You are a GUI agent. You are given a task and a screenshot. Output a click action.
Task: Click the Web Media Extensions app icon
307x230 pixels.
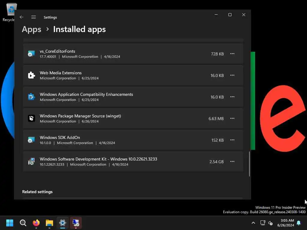31,75
